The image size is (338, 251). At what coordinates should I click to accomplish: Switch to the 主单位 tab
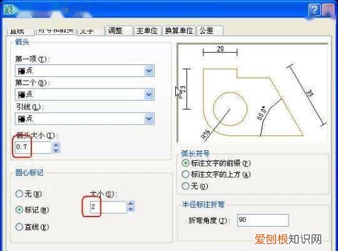tap(148, 31)
